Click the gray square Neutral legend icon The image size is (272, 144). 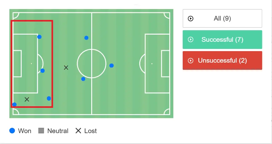tap(41, 131)
